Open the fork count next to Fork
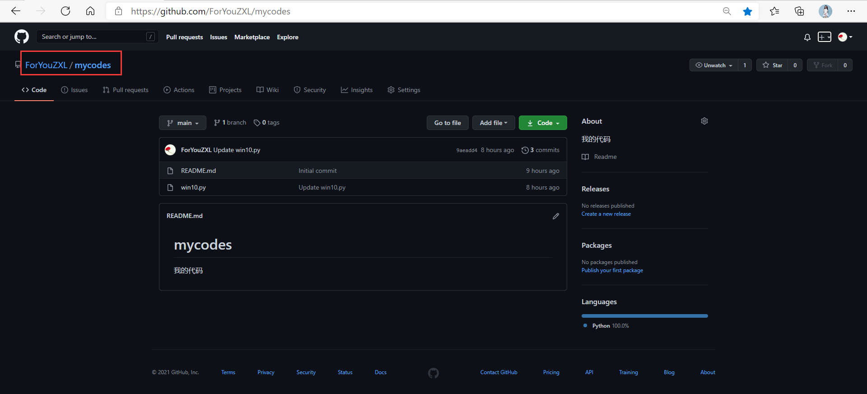Screen dimensions: 867x394 [845, 65]
